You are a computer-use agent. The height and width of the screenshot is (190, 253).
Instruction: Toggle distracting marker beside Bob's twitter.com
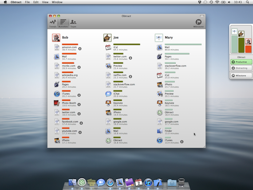79,114
